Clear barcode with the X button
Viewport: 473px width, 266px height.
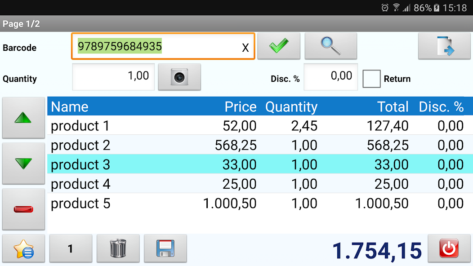click(x=245, y=46)
